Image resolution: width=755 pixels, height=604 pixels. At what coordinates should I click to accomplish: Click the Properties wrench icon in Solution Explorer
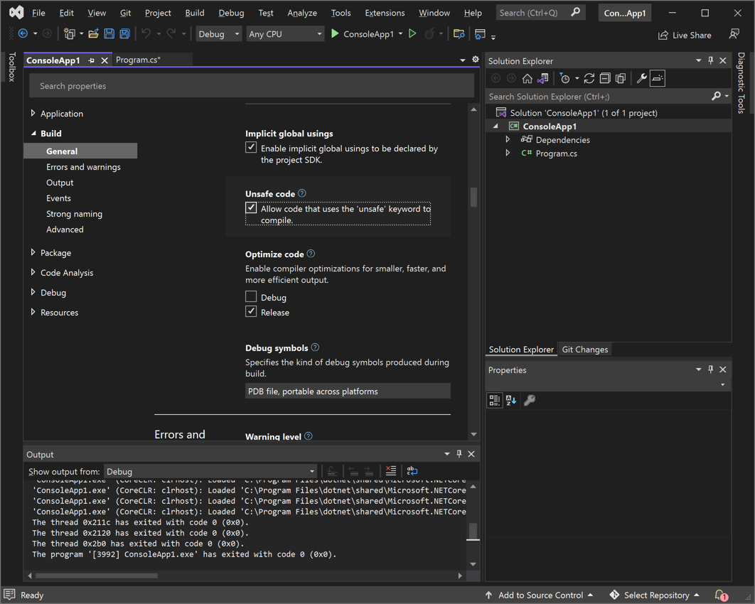click(x=641, y=78)
